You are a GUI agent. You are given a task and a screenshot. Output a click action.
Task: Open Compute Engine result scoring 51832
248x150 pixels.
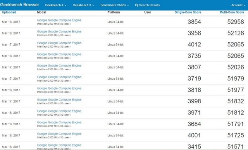[59, 100]
